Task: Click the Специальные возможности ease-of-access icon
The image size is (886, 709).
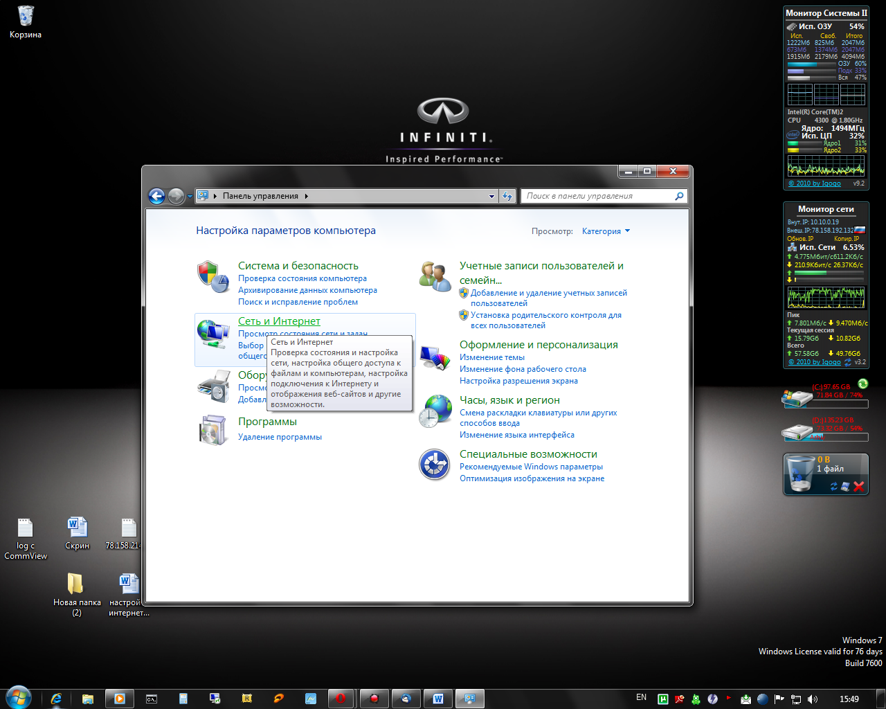Action: [x=435, y=465]
